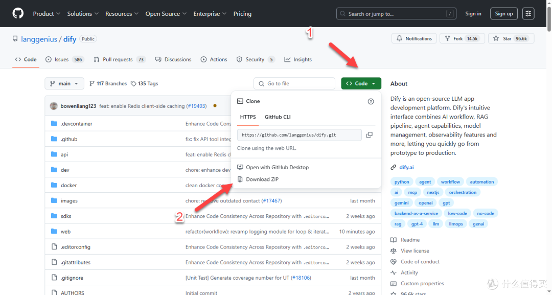
Task: Open the api folder
Action: 64,154
